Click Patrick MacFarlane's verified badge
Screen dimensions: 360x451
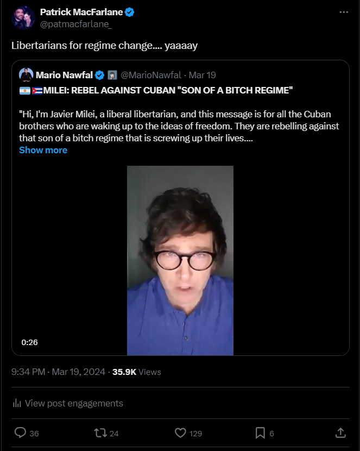(x=130, y=12)
